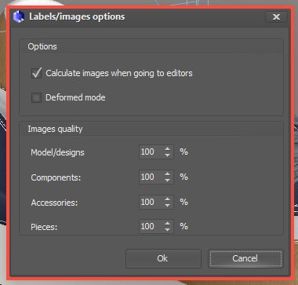Select the Model/designs percentage field
Image resolution: width=298 pixels, height=285 pixels.
click(156, 152)
